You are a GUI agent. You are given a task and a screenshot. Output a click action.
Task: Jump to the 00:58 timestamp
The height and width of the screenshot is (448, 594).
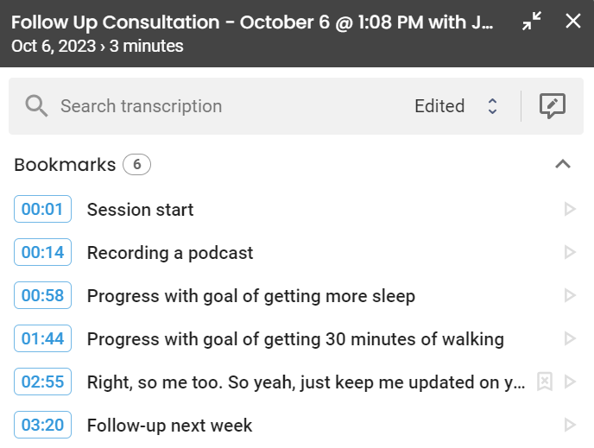42,295
